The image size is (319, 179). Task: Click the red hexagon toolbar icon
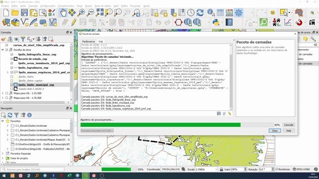point(178,22)
